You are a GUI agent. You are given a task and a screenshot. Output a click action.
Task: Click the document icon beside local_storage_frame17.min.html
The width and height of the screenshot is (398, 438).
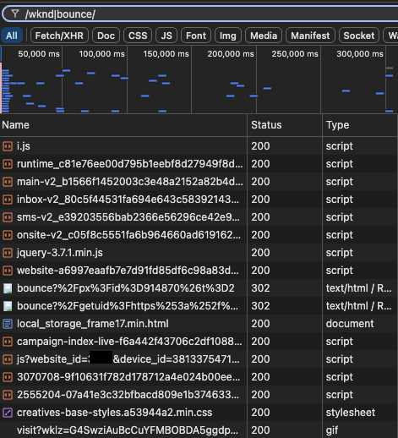click(x=8, y=324)
